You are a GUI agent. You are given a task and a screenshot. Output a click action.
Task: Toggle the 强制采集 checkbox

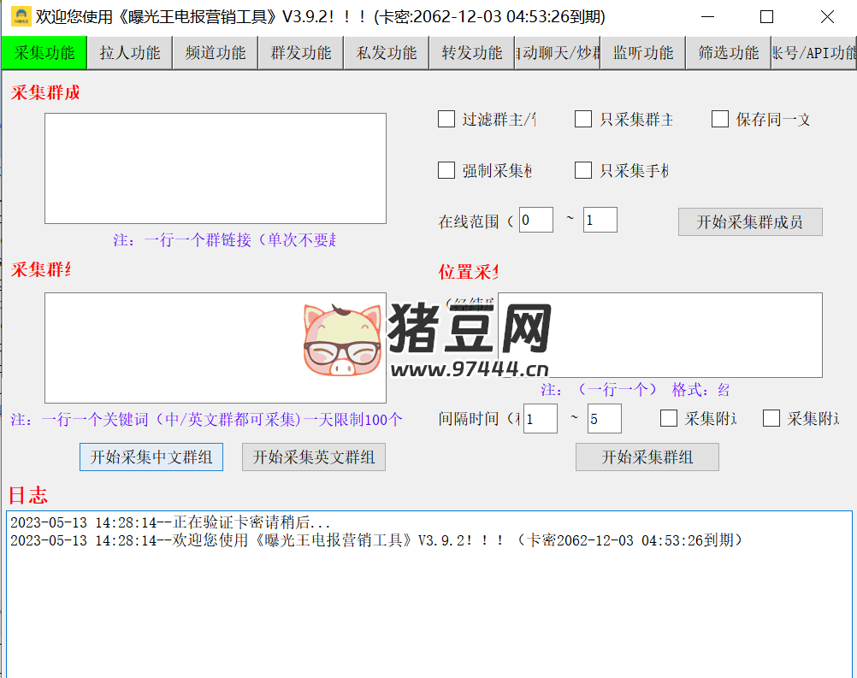446,171
